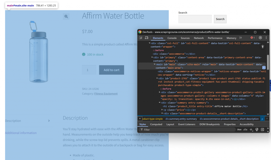271x160 pixels.
Task: Click the filter funnel icon in Styles
Action: coord(142,130)
